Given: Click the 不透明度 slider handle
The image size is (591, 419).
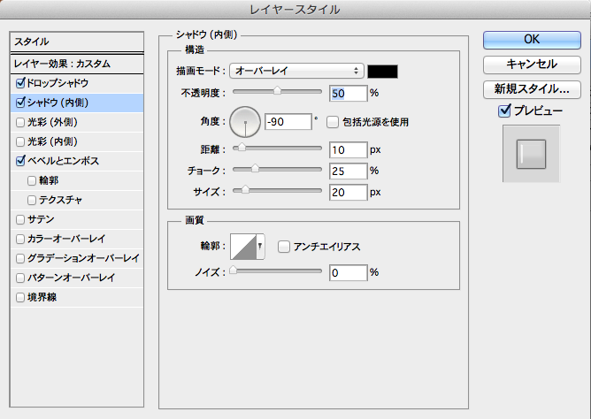Looking at the screenshot, I should point(277,91).
